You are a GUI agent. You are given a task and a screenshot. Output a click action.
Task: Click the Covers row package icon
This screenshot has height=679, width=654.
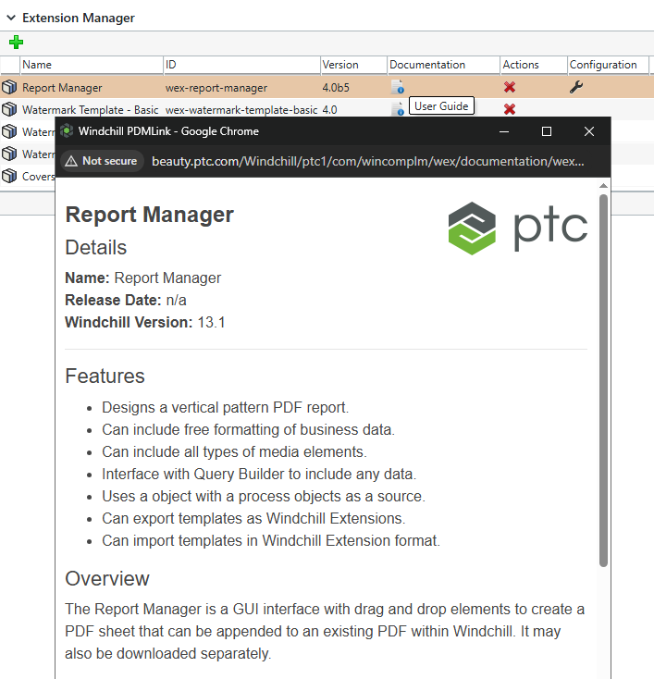[9, 176]
